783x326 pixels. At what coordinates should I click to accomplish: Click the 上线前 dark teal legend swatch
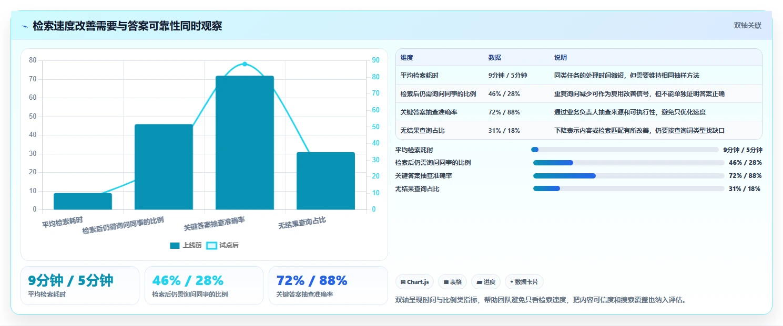tap(175, 246)
